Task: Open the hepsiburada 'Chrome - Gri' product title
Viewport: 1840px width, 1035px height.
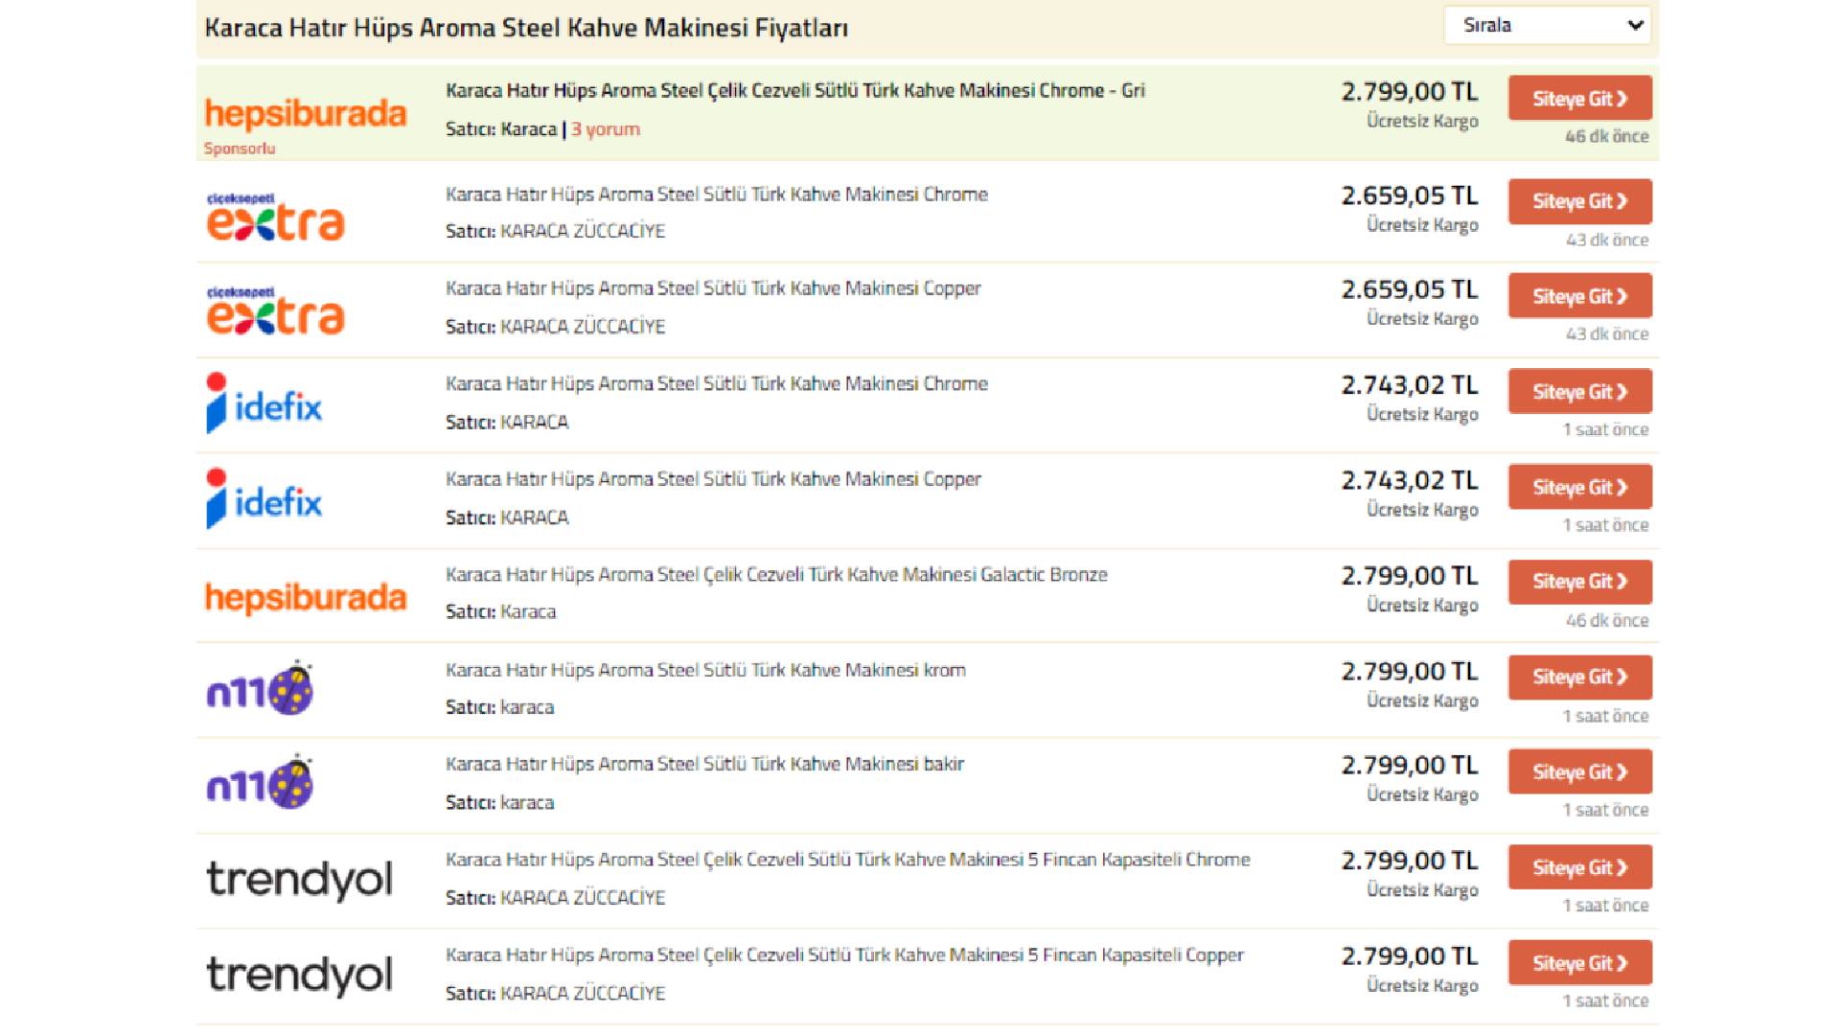Action: [794, 90]
